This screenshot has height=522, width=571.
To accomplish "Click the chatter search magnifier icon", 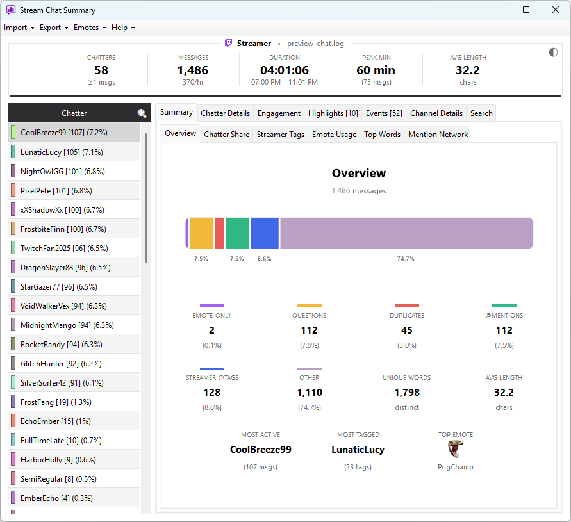I will pyautogui.click(x=142, y=113).
